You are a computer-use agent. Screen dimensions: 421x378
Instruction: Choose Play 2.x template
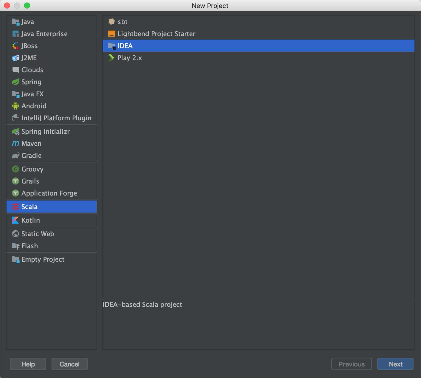259,58
